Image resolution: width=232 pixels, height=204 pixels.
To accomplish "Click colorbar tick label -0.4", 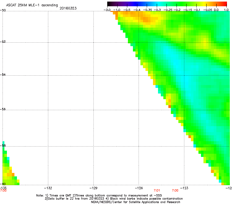I will point(137,10).
